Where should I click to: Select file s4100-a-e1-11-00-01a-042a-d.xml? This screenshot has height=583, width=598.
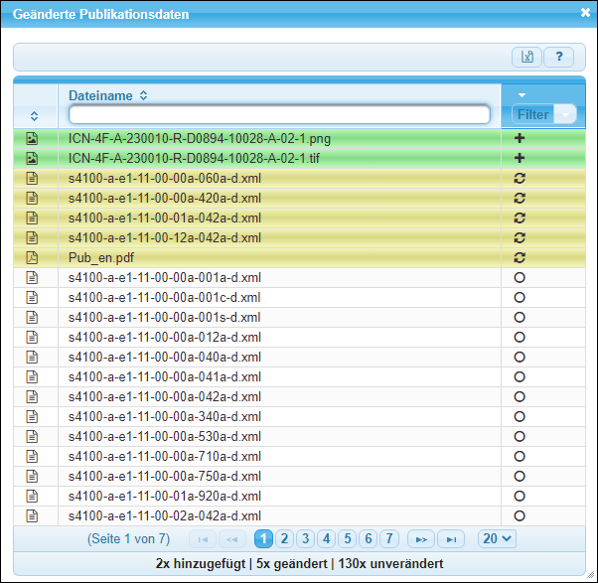[x=165, y=218]
